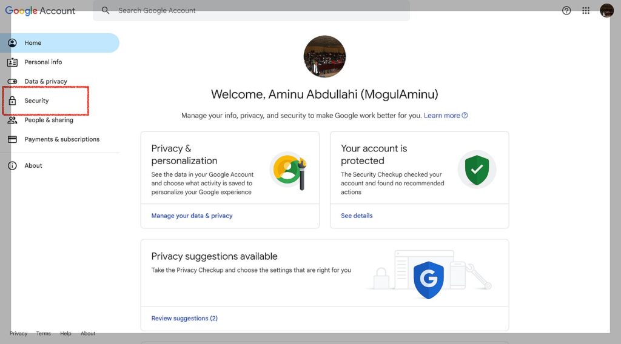This screenshot has width=621, height=344.
Task: Open the Google apps grid launcher
Action: pyautogui.click(x=586, y=10)
